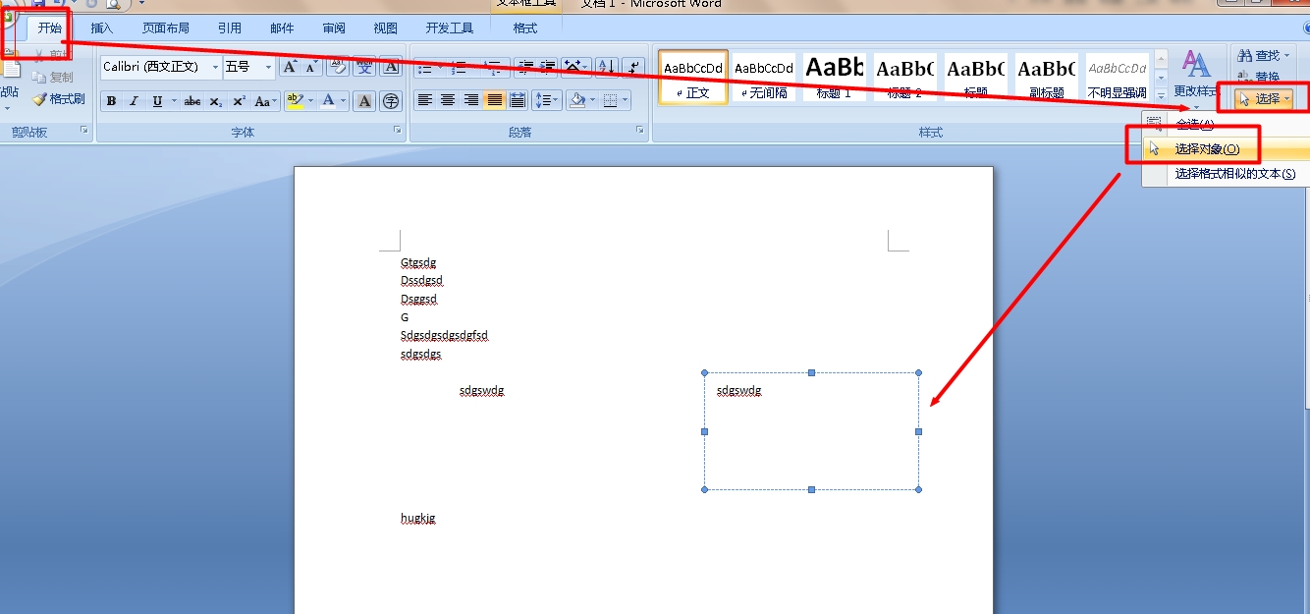Toggle show paragraph marks
The height and width of the screenshot is (614, 1310).
633,67
